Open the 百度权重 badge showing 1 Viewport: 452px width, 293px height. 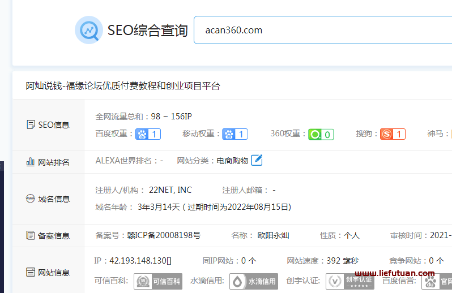pyautogui.click(x=148, y=134)
